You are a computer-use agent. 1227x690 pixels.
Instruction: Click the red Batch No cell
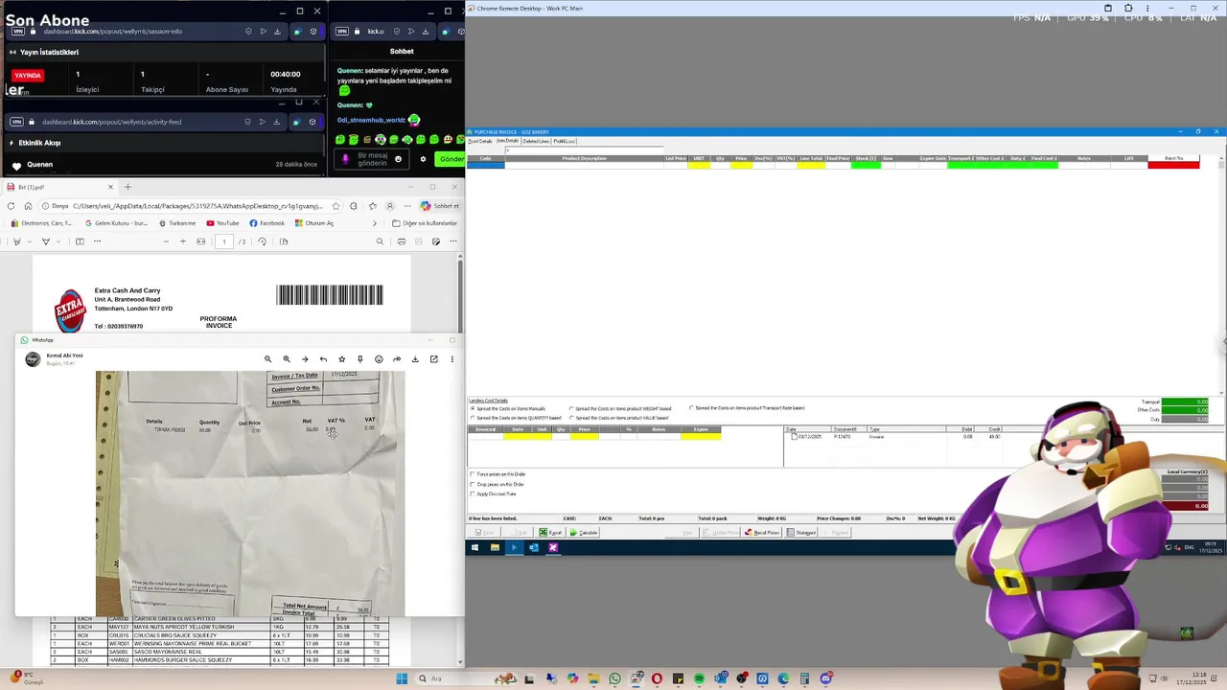point(1173,165)
